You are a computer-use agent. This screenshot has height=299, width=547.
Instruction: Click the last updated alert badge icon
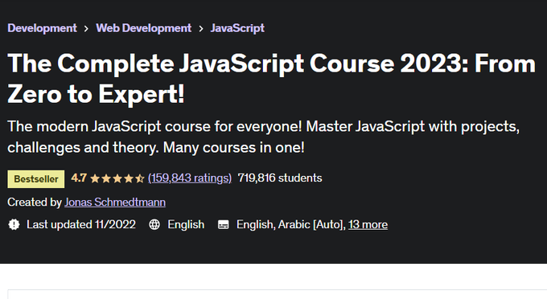[14, 224]
